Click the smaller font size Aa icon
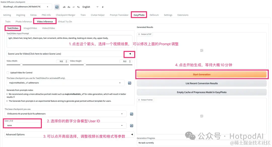 (69, 7)
